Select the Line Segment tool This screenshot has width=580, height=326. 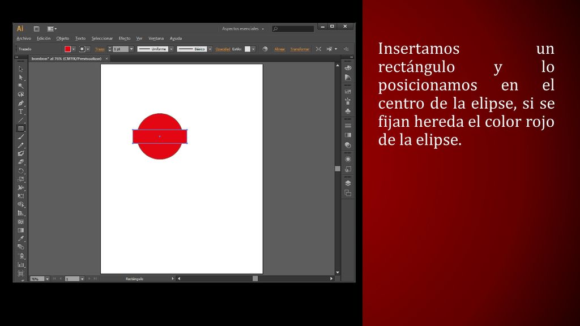pyautogui.click(x=21, y=120)
